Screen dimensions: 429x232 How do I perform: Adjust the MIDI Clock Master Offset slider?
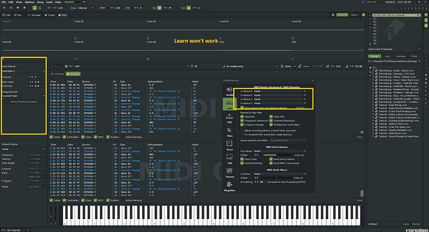click(x=276, y=155)
